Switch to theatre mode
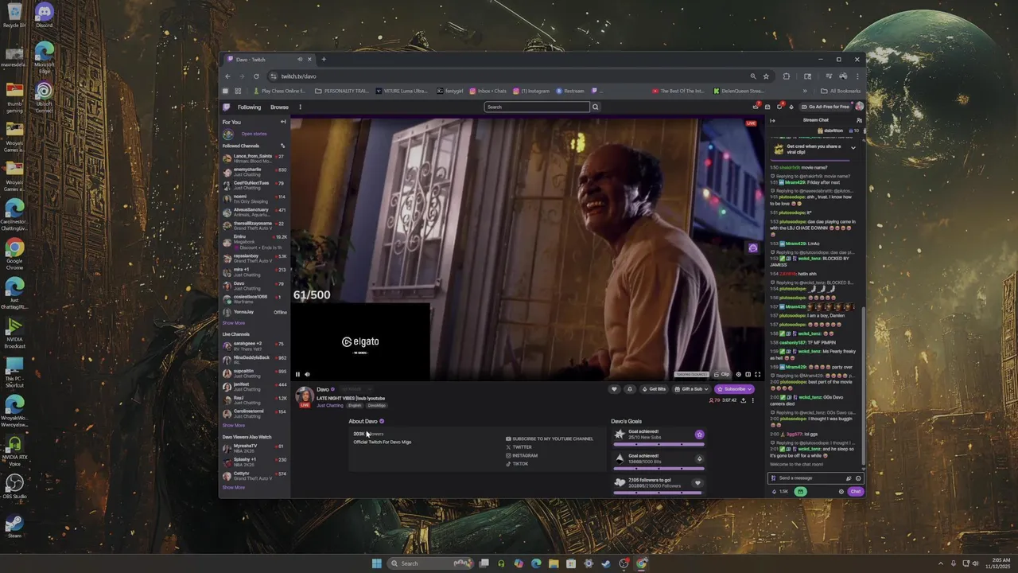Viewport: 1018px width, 573px height. coord(748,374)
